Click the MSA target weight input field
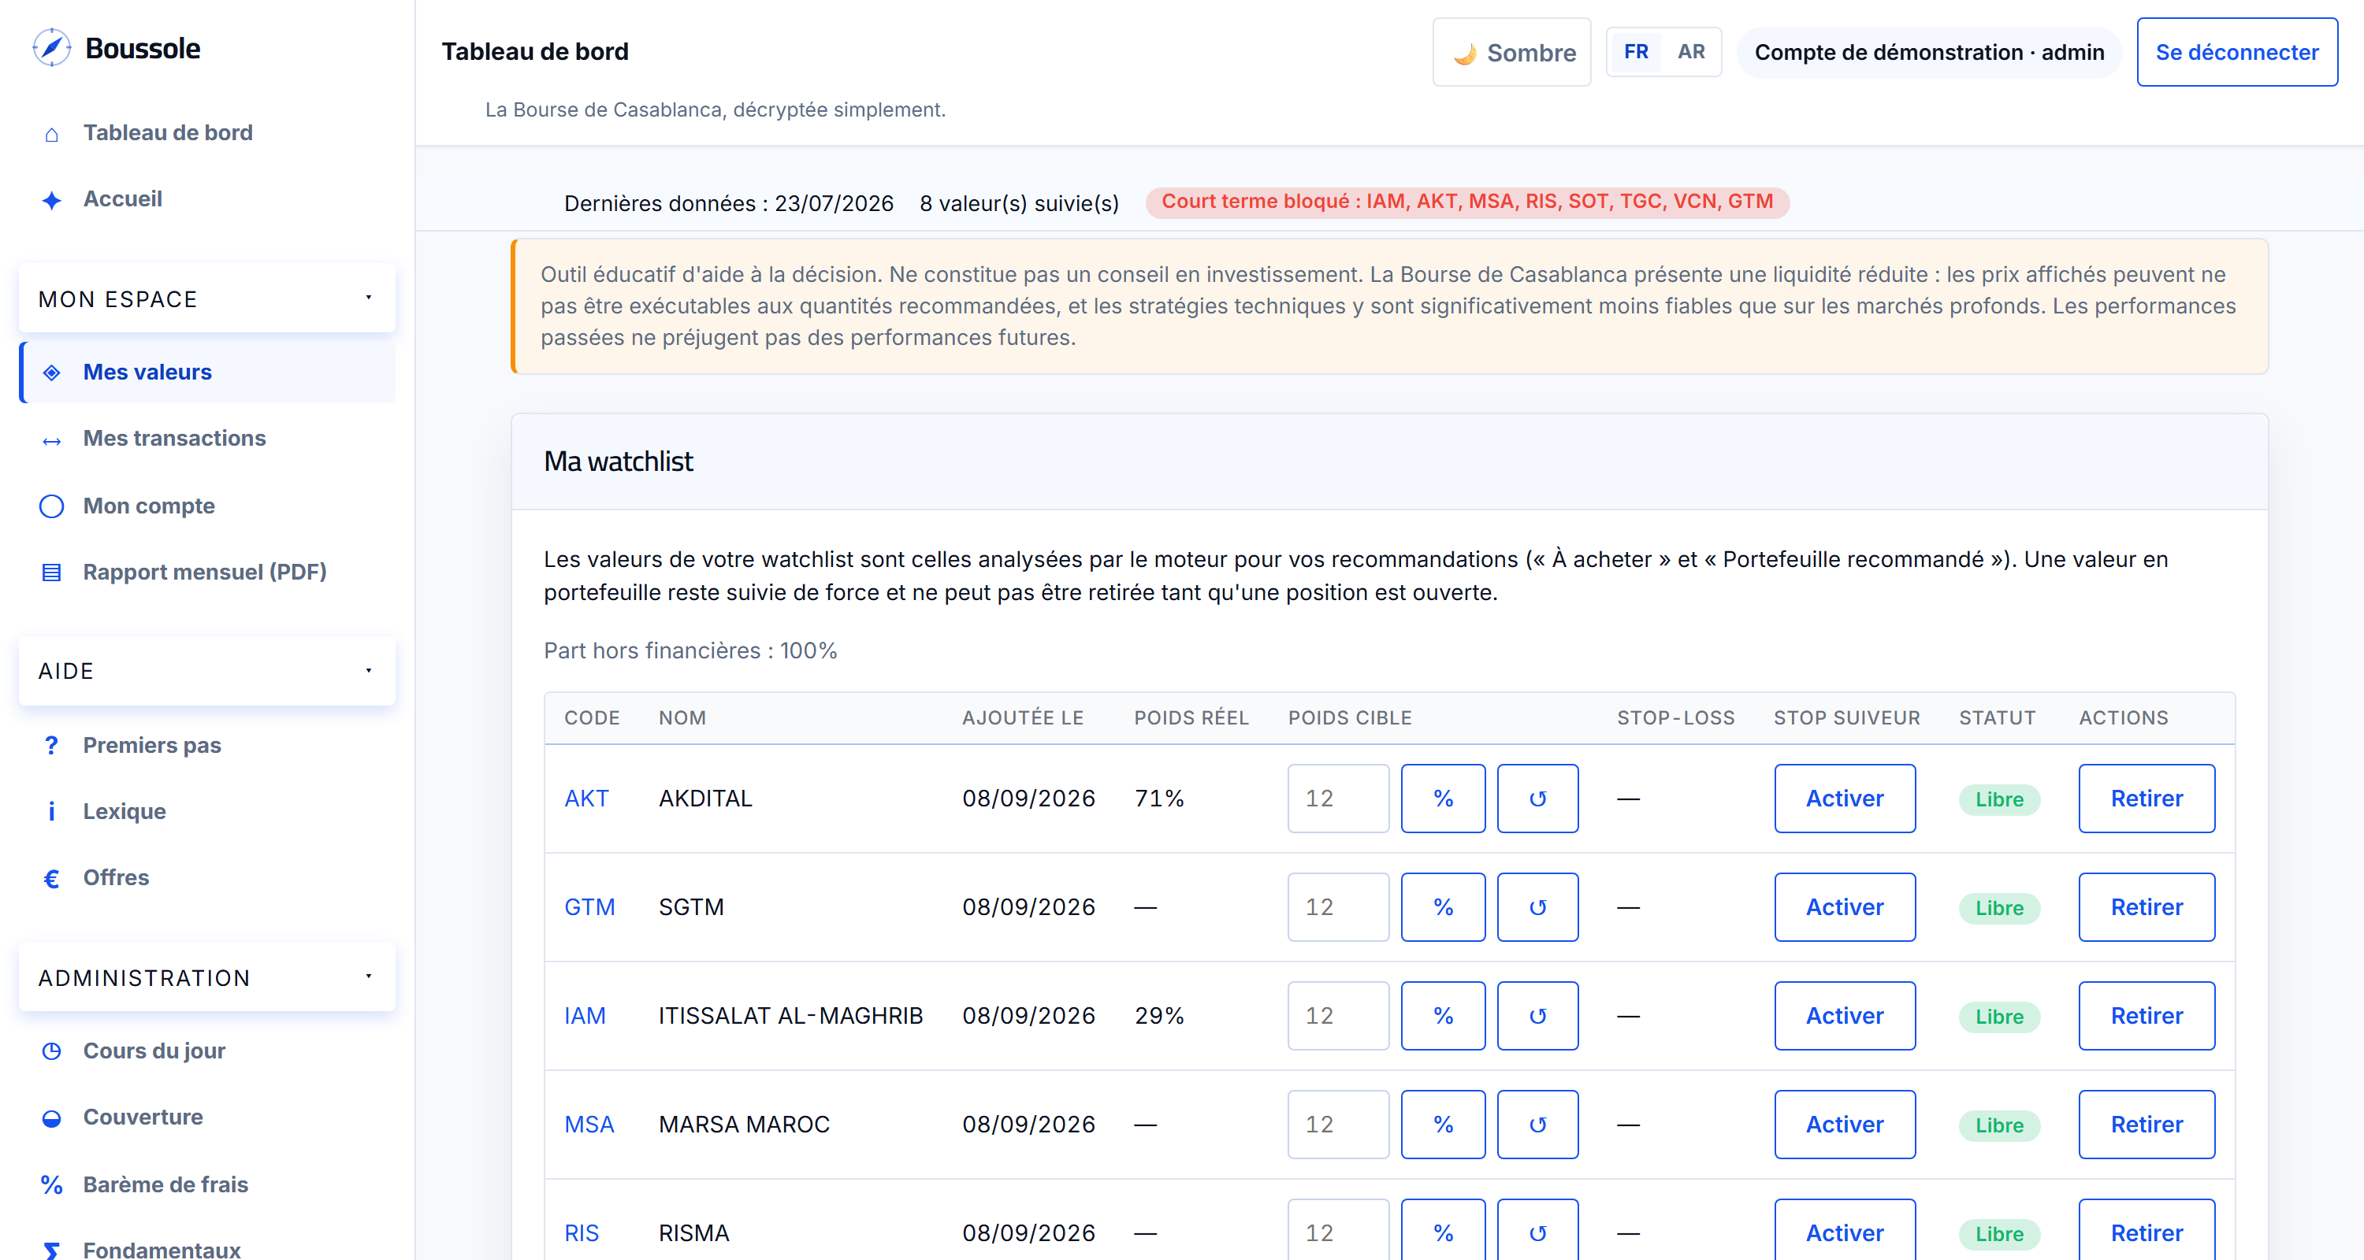Viewport: 2364px width, 1260px height. (x=1338, y=1125)
